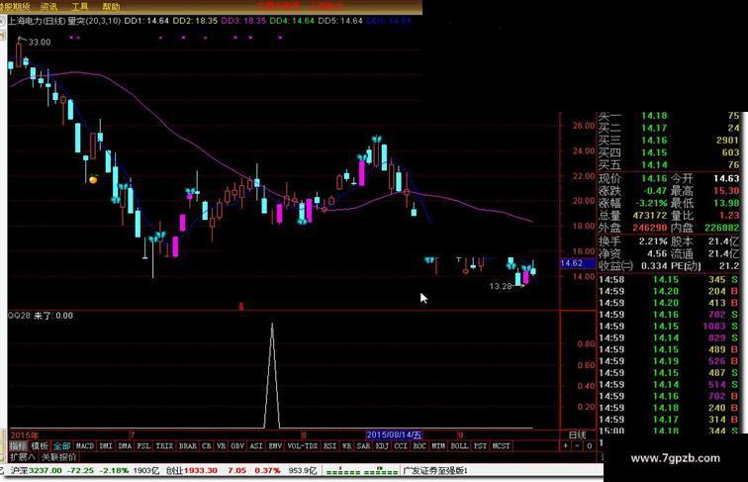
Task: Click the 33.00 high price label
Action: coord(40,42)
